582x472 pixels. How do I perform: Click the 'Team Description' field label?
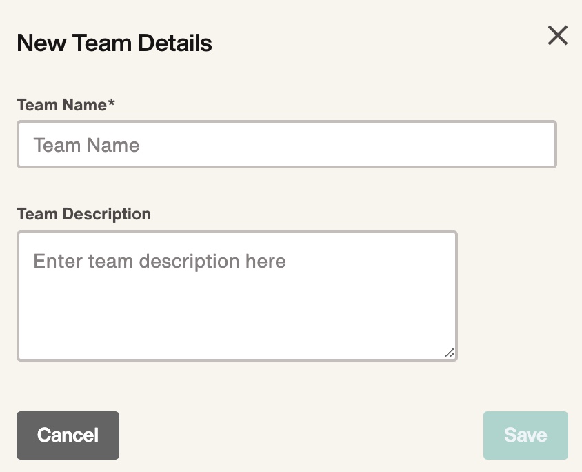click(84, 215)
